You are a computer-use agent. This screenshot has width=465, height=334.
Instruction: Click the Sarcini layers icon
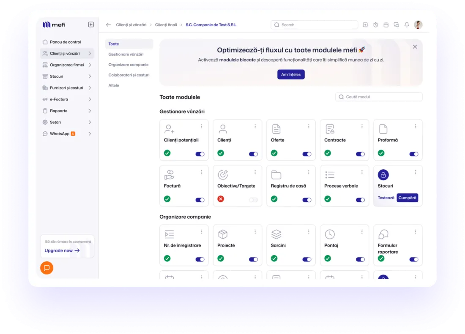[276, 234]
